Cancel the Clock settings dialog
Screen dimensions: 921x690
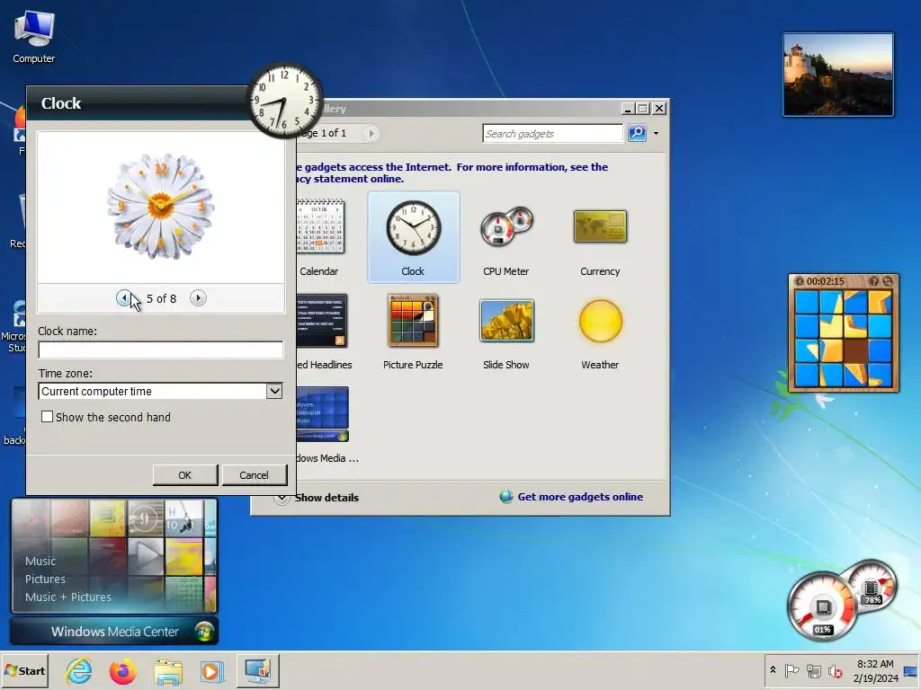(x=254, y=475)
